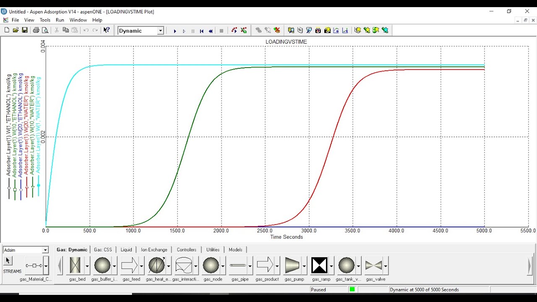Open a file with the folder icon
537x302 pixels.
click(x=16, y=30)
